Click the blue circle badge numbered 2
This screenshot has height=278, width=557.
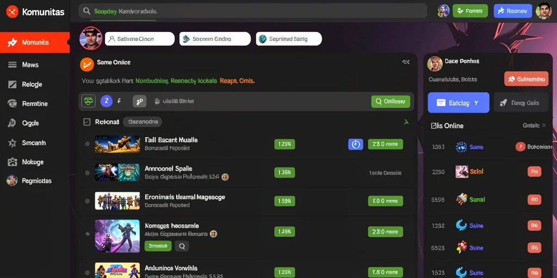click(x=107, y=101)
